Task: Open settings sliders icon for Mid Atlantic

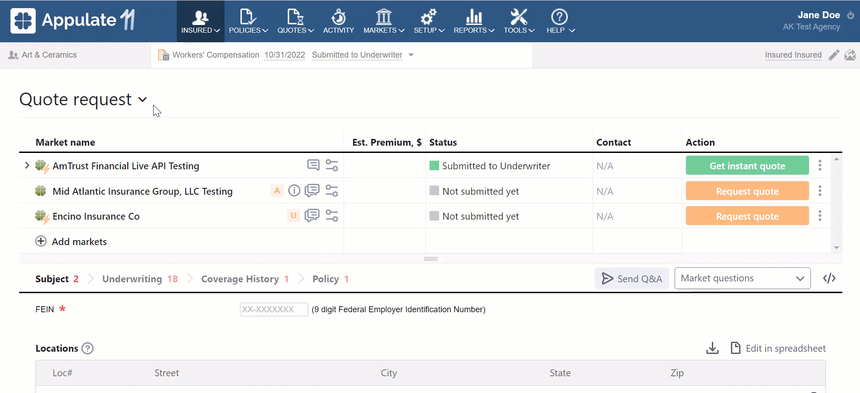Action: (x=332, y=191)
